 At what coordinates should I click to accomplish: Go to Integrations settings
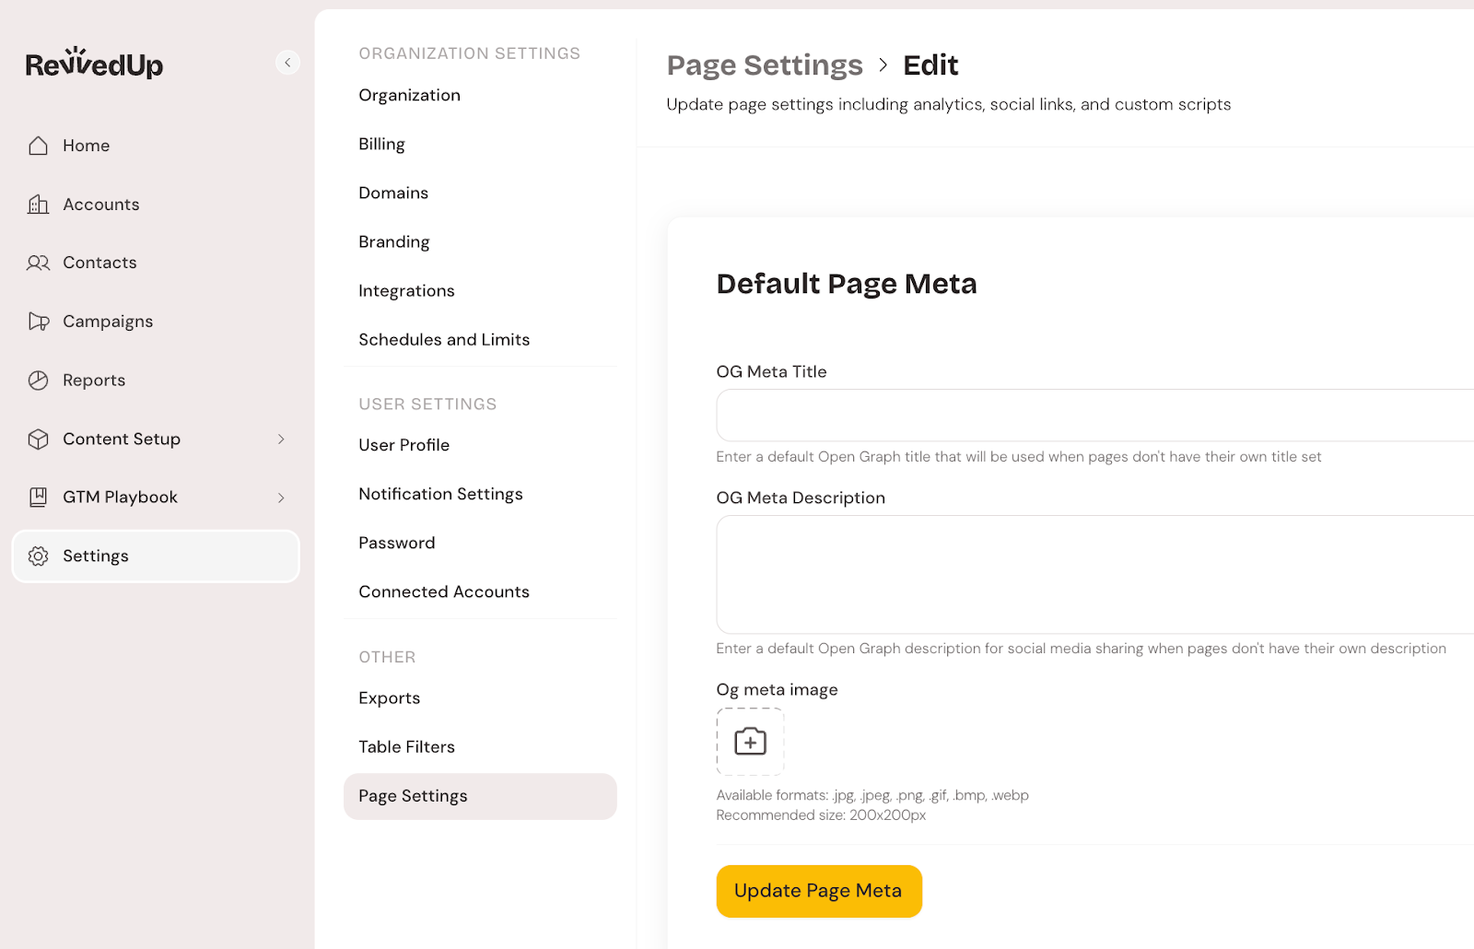click(406, 291)
